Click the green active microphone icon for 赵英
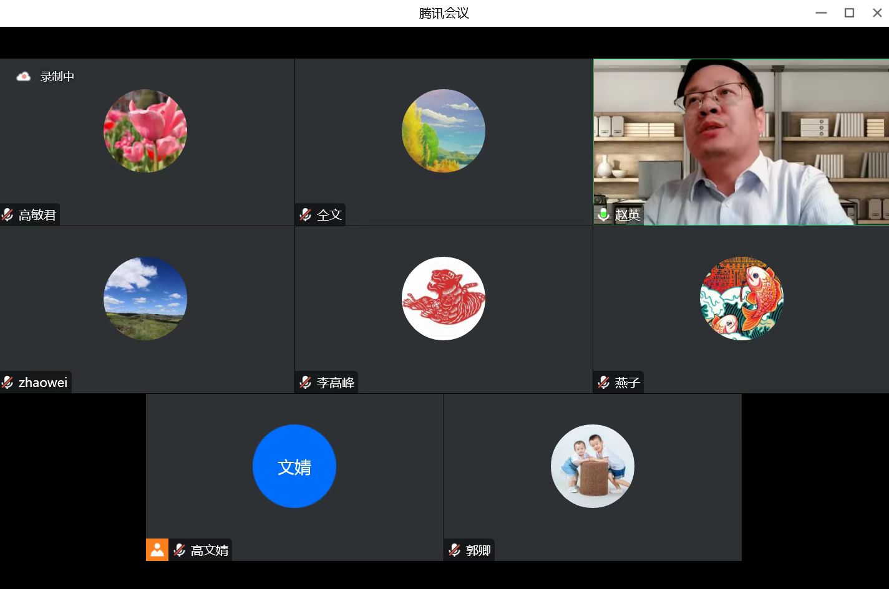The image size is (889, 589). 603,215
